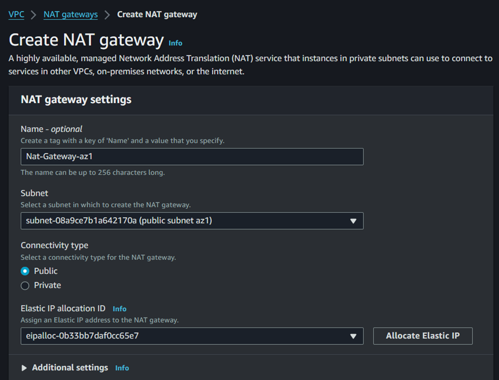
Task: Open the Elastic IP allocation ID dropdown arrow
Action: click(x=353, y=336)
